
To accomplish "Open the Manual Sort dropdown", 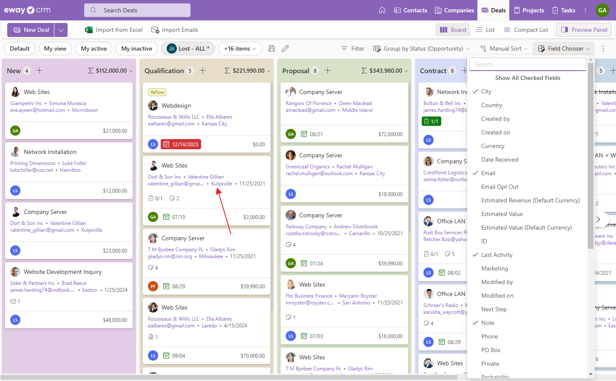I will (503, 48).
